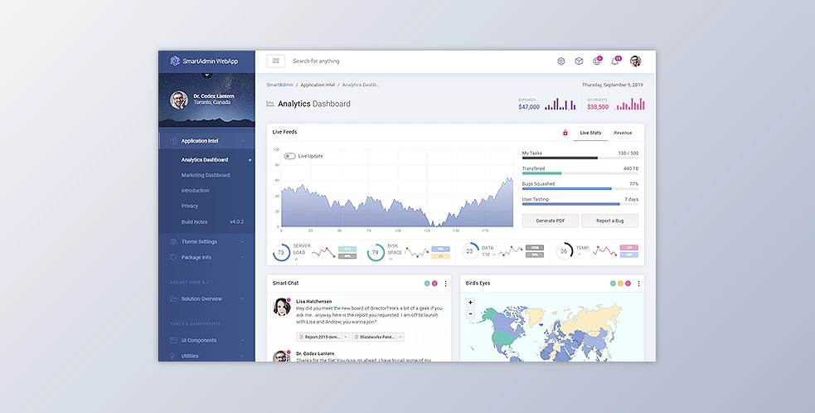The width and height of the screenshot is (815, 413).
Task: Click the hamburger menu button
Action: 276,61
